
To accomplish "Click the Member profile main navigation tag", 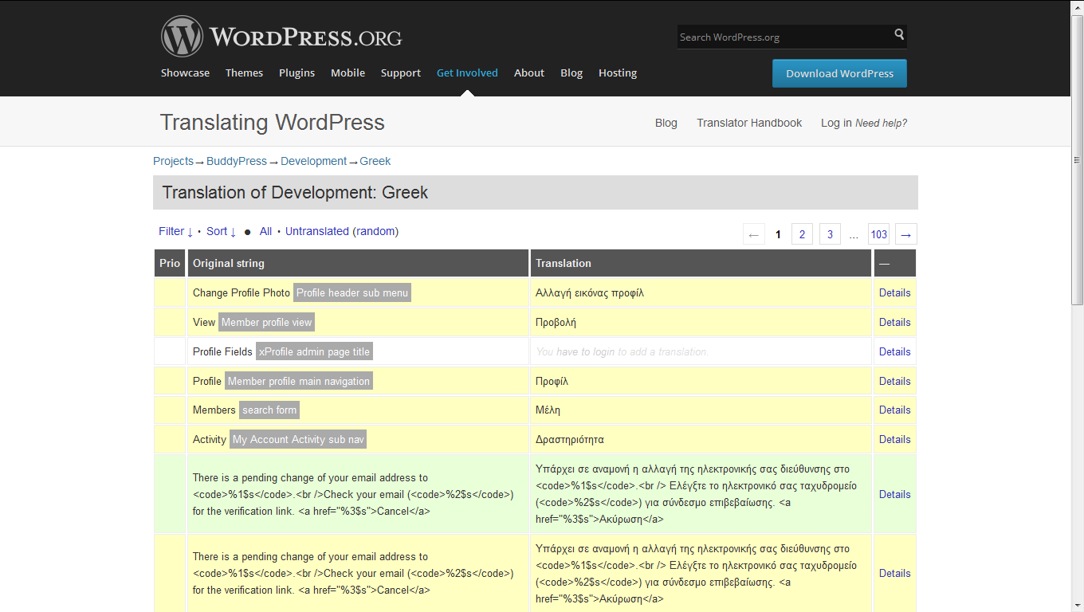I will [x=299, y=381].
